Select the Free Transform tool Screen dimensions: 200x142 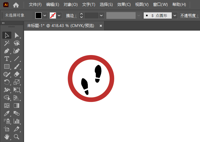click(x=17, y=90)
